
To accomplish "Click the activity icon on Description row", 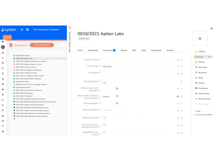I will click(x=178, y=74).
